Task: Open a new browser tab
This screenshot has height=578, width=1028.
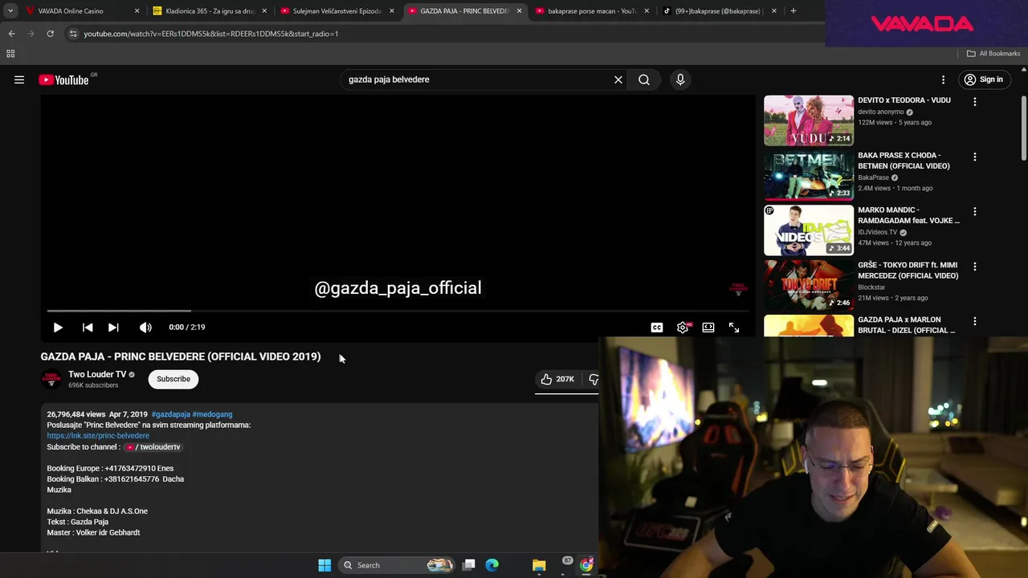Action: click(x=793, y=11)
